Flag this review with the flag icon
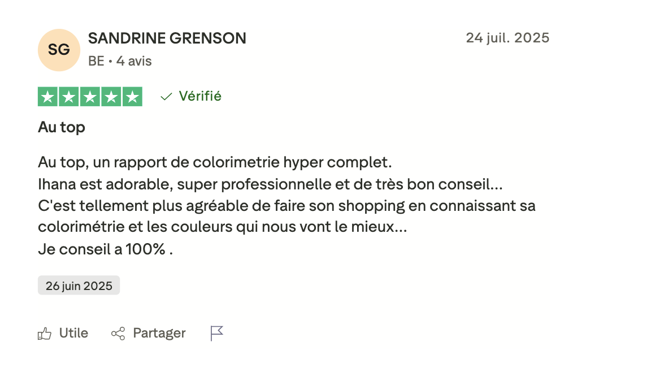 click(x=217, y=334)
